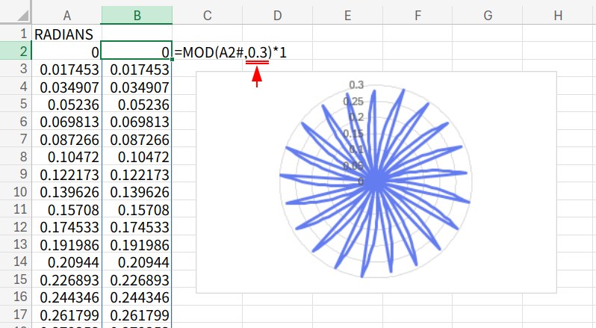Screen dimensions: 596x328
Task: Select active cell B2 containing 0
Action: (137, 52)
